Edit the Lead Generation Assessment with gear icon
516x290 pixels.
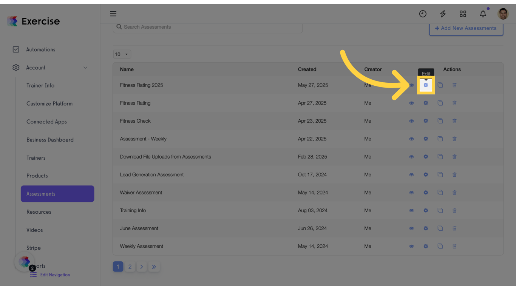pyautogui.click(x=426, y=175)
